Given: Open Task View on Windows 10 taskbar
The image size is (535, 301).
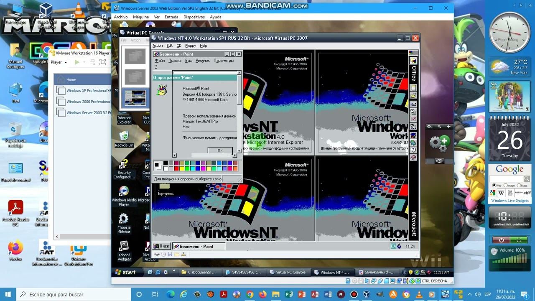Looking at the screenshot, I should pos(155,294).
